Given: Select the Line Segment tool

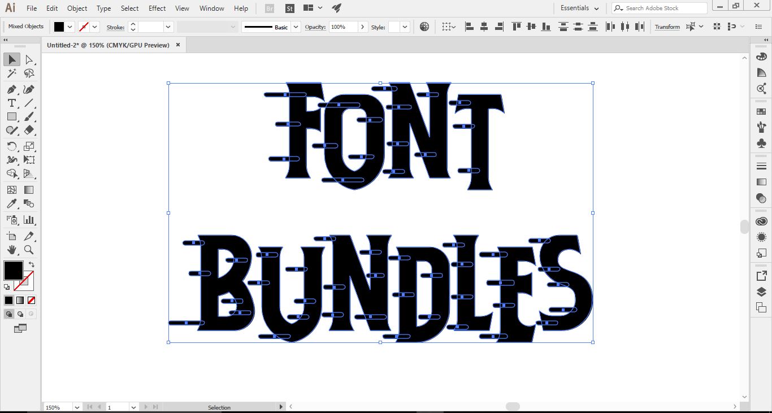Looking at the screenshot, I should [29, 103].
